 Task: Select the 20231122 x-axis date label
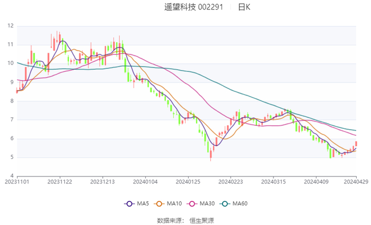pos(59,182)
